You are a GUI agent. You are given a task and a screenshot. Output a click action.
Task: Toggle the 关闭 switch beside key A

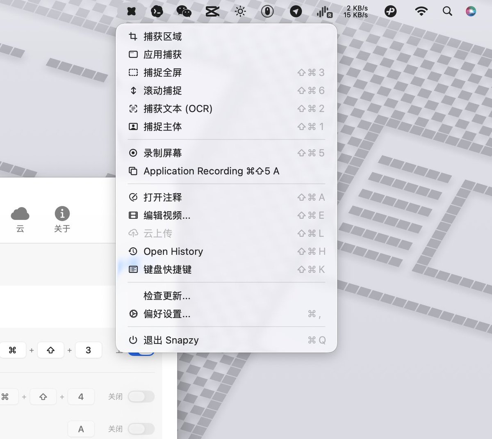point(141,429)
